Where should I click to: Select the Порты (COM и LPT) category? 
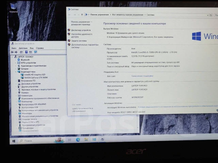pyautogui.click(x=30, y=122)
